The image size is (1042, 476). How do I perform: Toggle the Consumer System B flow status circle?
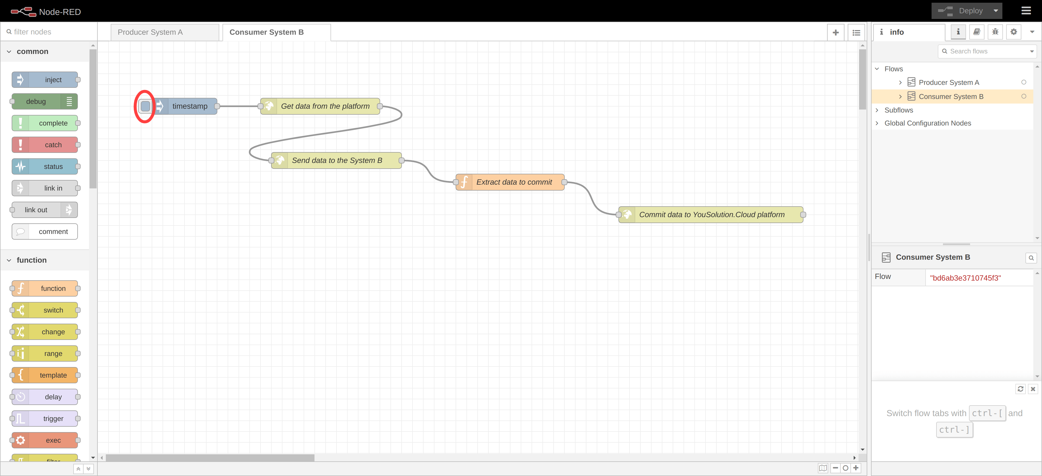(1023, 97)
